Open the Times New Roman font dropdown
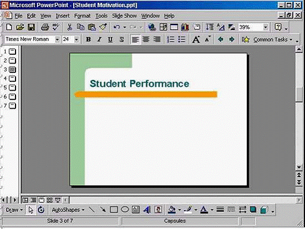This screenshot has width=305, height=229. [x=57, y=40]
